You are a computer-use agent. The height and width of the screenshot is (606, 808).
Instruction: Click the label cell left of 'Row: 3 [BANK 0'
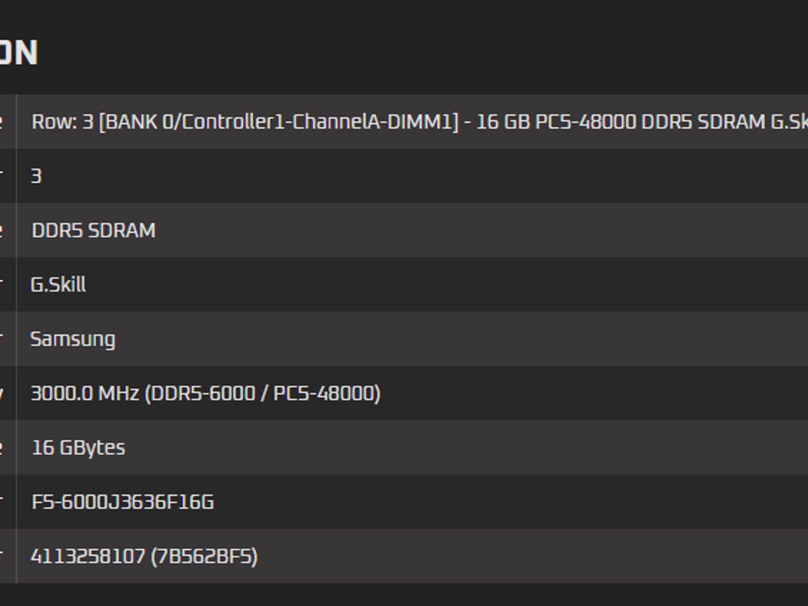(x=8, y=122)
